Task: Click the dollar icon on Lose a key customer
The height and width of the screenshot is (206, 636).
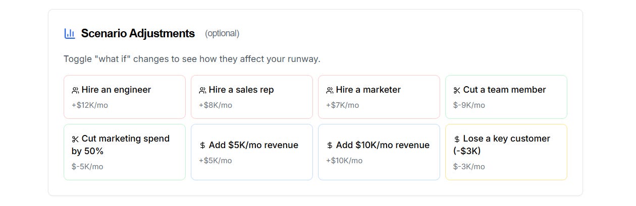Action: [457, 139]
